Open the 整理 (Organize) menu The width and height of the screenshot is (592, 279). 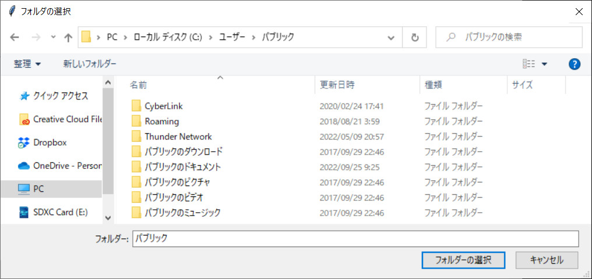[27, 64]
